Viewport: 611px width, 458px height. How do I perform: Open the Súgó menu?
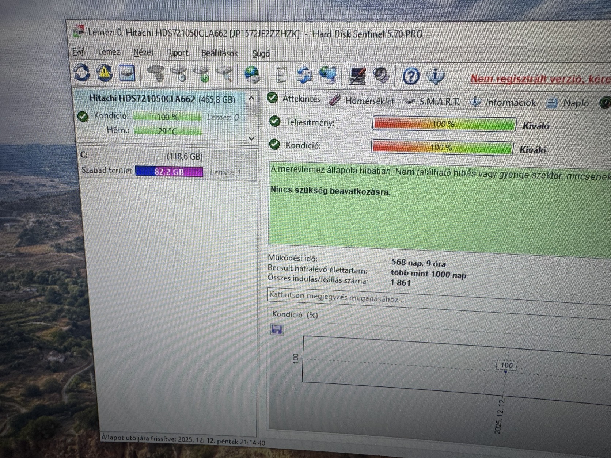pyautogui.click(x=261, y=54)
